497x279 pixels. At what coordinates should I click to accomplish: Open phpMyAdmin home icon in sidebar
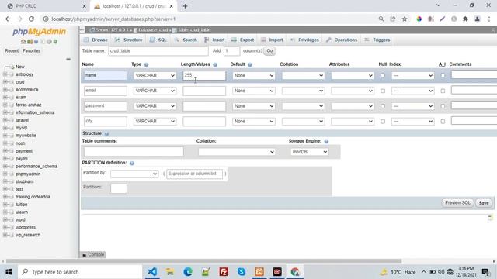[x=23, y=41]
